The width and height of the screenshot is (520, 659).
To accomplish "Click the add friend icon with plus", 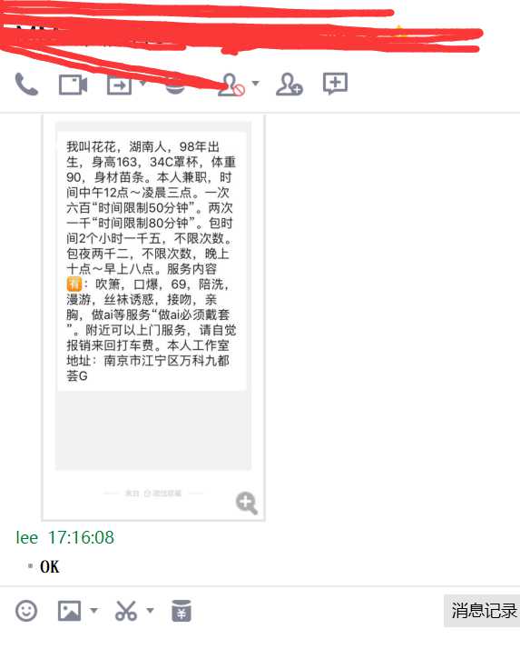I will coord(289,85).
